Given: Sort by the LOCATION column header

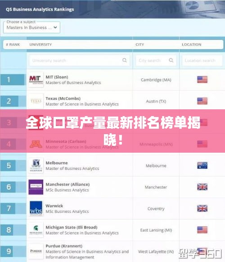Looking at the screenshot, I should [192, 45].
